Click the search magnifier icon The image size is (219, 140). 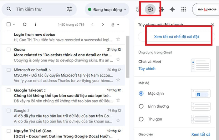pos(9,9)
